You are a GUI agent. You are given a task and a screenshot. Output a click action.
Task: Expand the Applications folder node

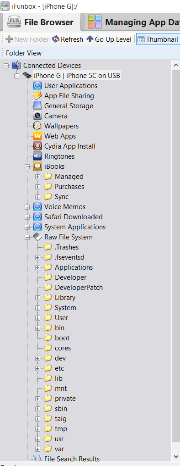click(37, 268)
